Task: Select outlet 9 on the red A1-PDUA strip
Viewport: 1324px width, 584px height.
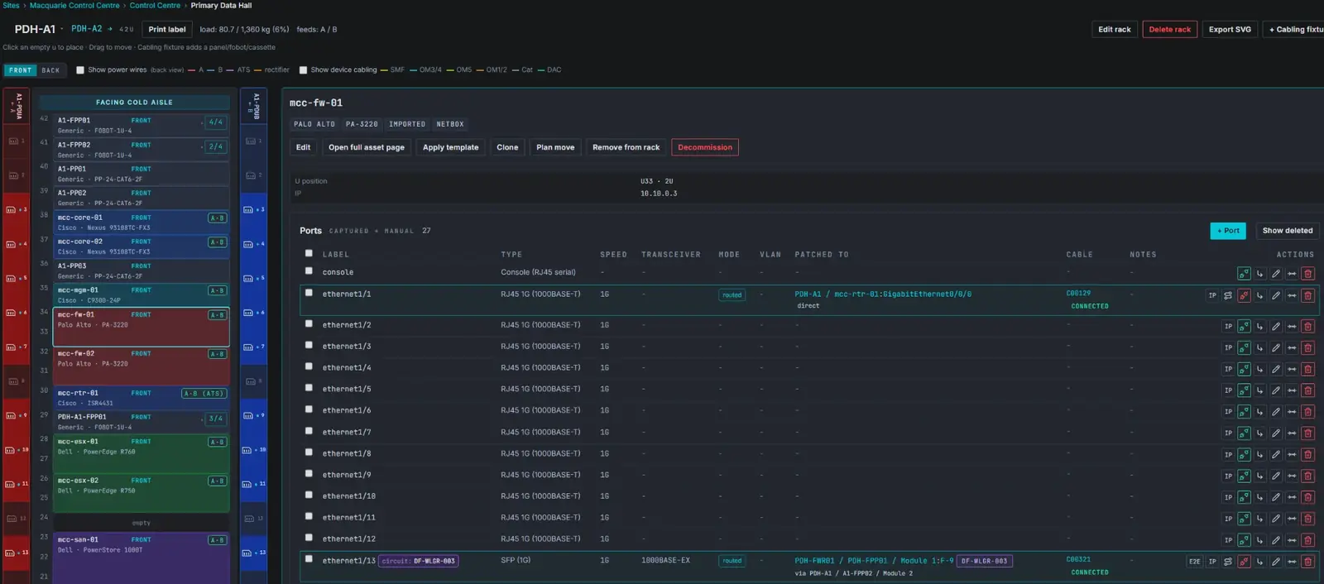Action: 16,416
